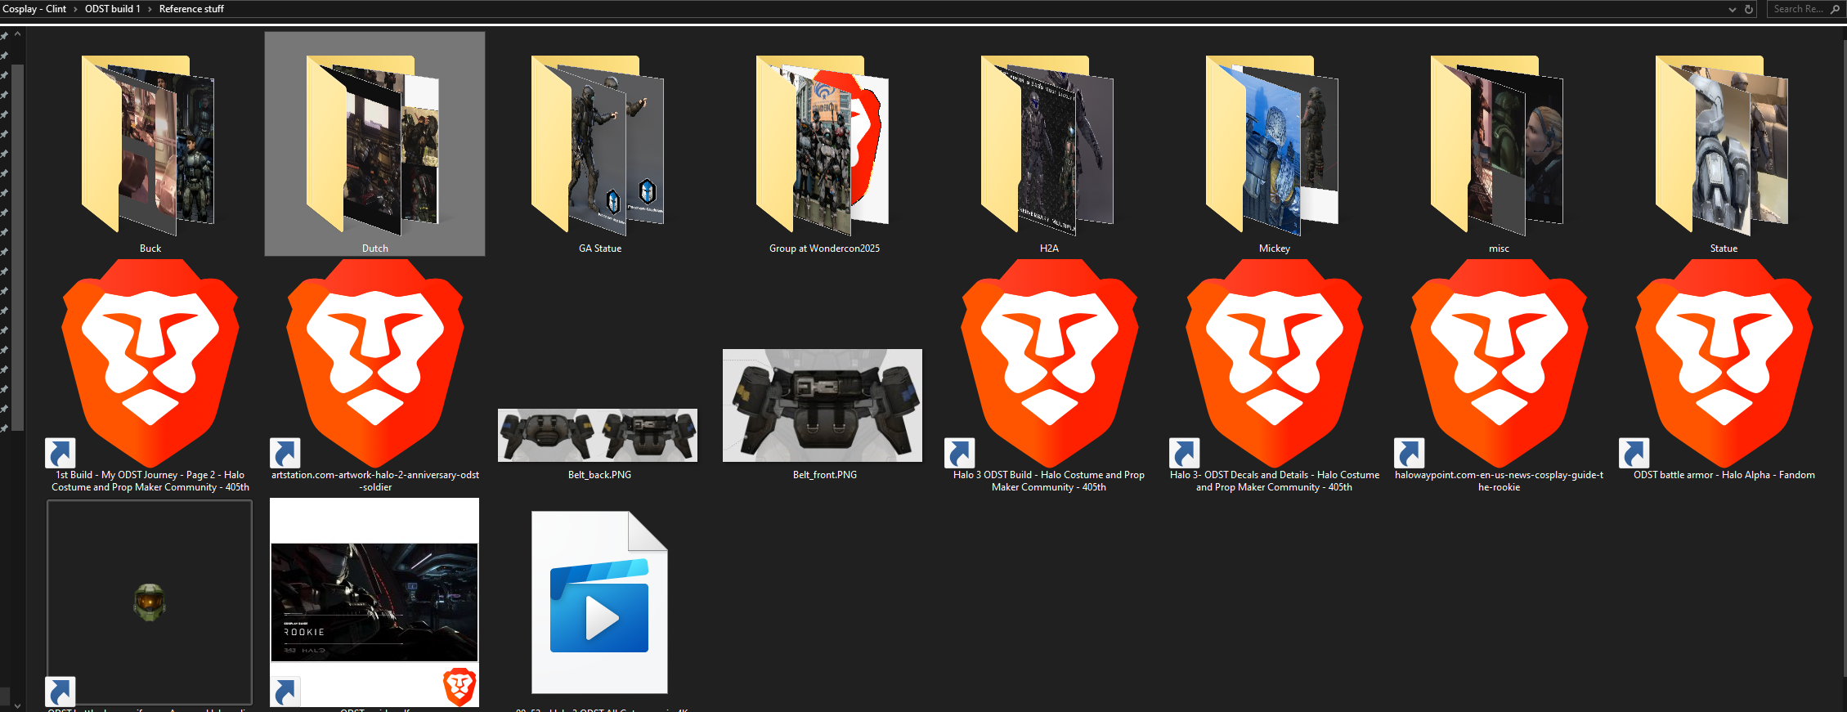Select the 1st Build ODST Journey Brave shortcut
Image resolution: width=1847 pixels, height=712 pixels.
point(150,376)
